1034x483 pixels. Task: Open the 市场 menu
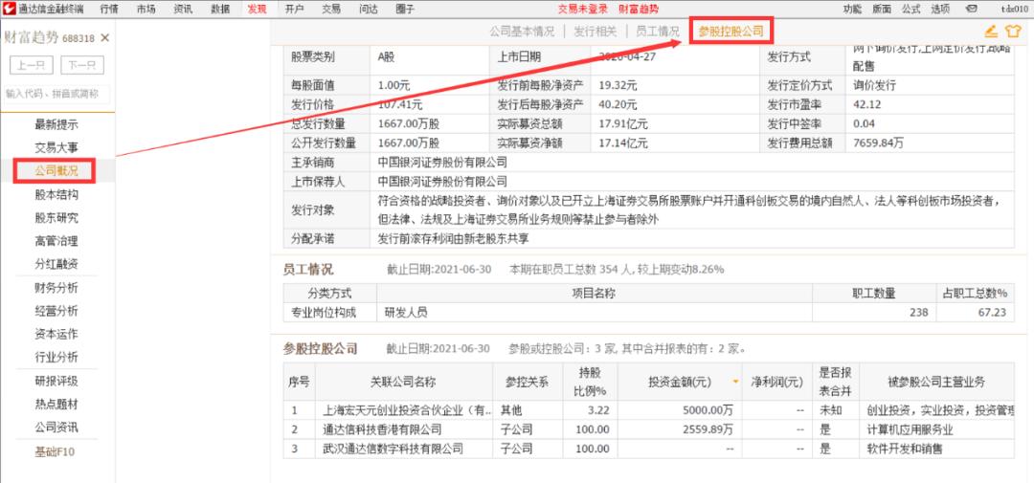coord(146,9)
